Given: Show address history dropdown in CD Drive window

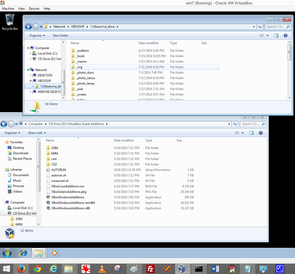Looking at the screenshot, I should coord(229,124).
